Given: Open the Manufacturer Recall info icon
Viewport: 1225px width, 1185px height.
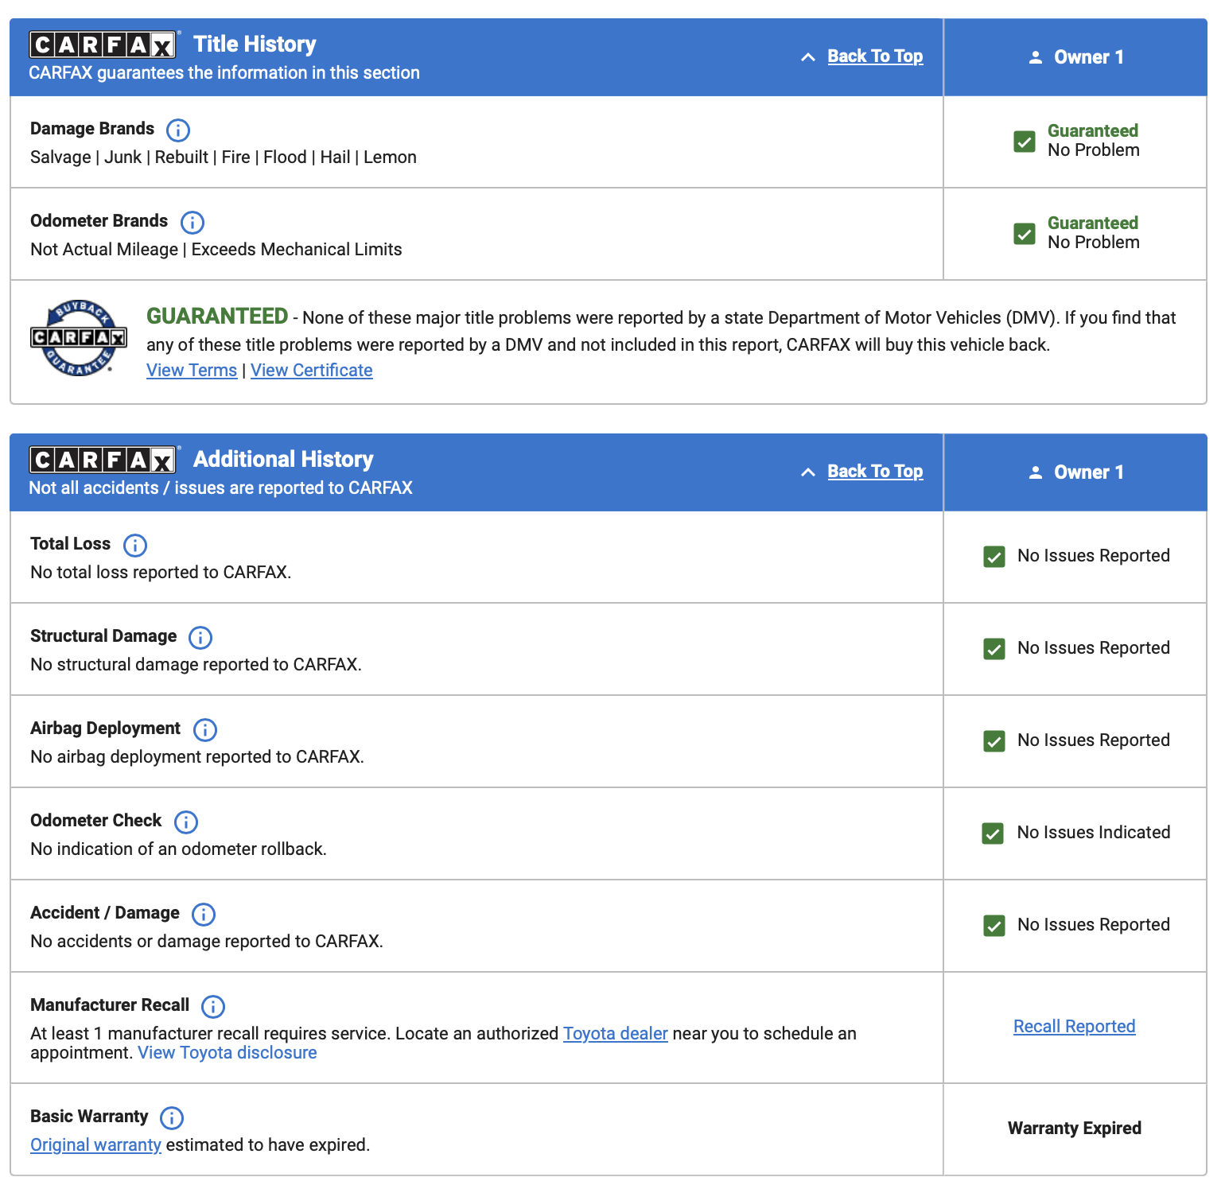Looking at the screenshot, I should 213,1006.
